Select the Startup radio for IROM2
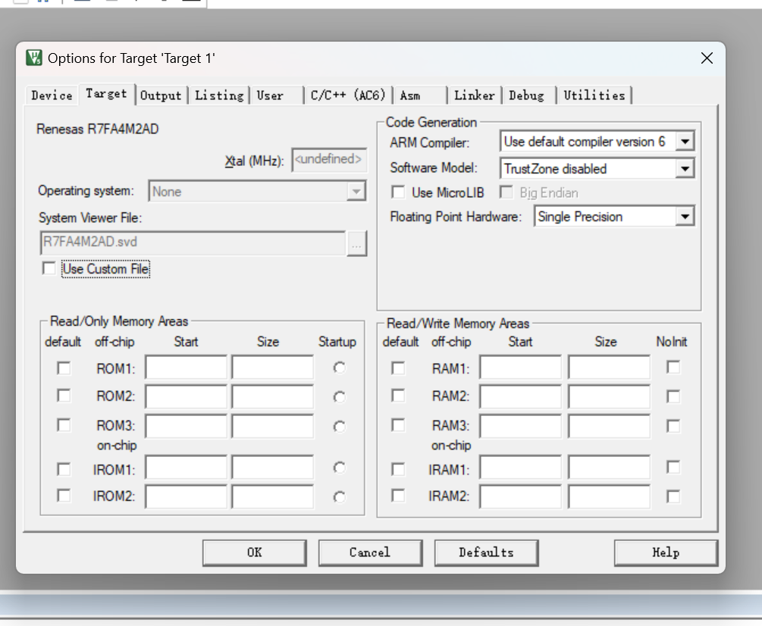Screen dimensions: 762x626 (x=339, y=497)
